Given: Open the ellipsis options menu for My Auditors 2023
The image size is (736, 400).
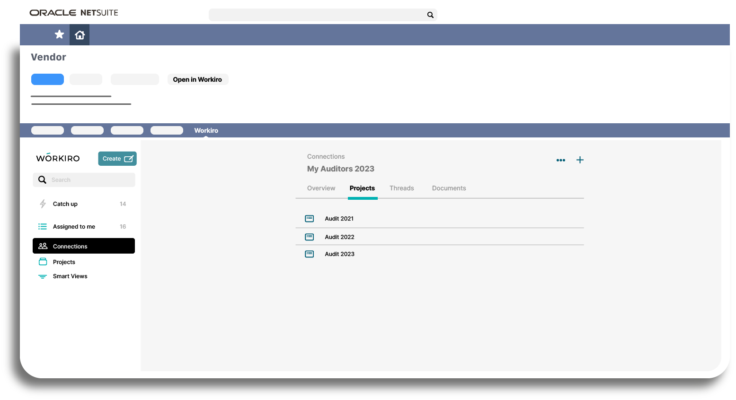Looking at the screenshot, I should (x=560, y=160).
